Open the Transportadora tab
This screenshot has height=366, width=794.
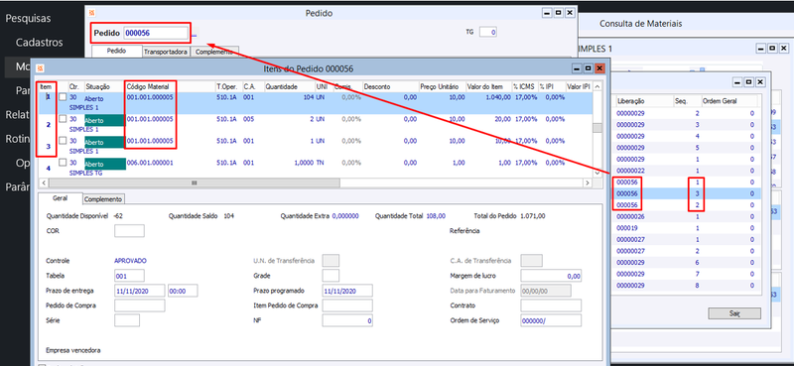[166, 52]
